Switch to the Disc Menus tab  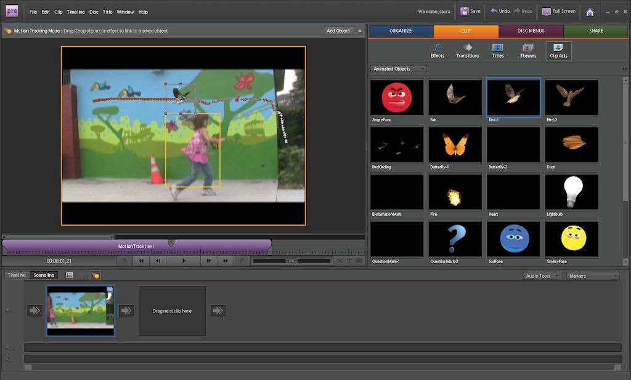coord(531,31)
